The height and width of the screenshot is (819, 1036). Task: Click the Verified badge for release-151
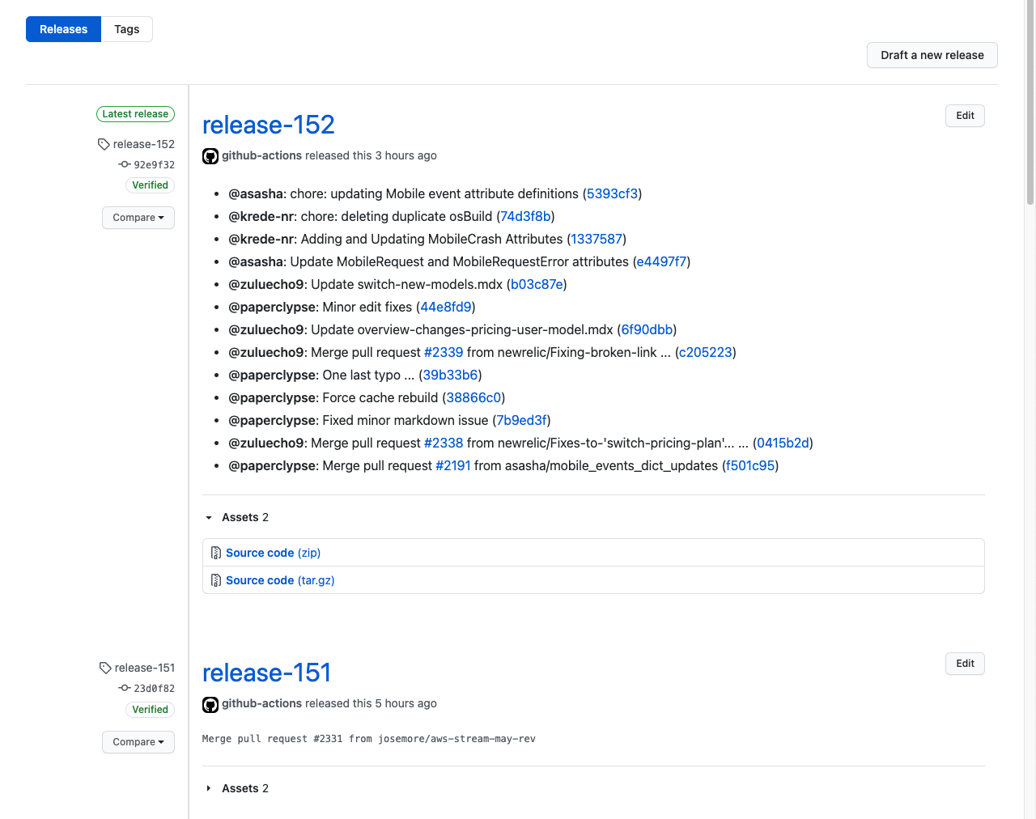pos(151,710)
